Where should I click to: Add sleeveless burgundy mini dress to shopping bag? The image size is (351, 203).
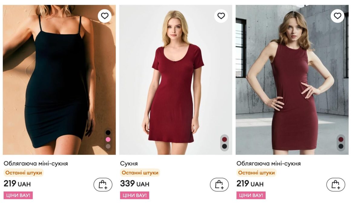[336, 185]
